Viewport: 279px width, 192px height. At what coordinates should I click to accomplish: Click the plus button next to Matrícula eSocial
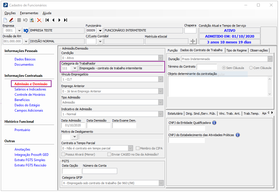193,41
